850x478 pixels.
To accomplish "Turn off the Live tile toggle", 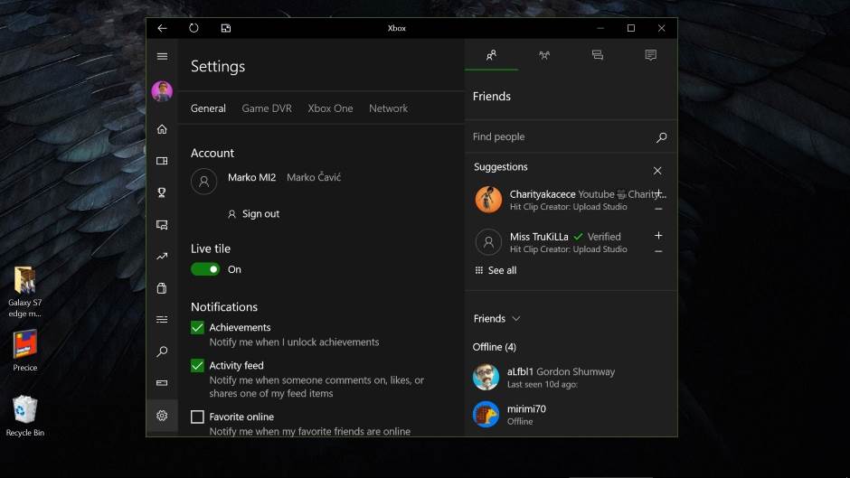I will tap(205, 269).
